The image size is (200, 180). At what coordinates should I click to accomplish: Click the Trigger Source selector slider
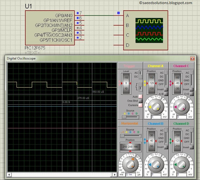(x=130, y=117)
